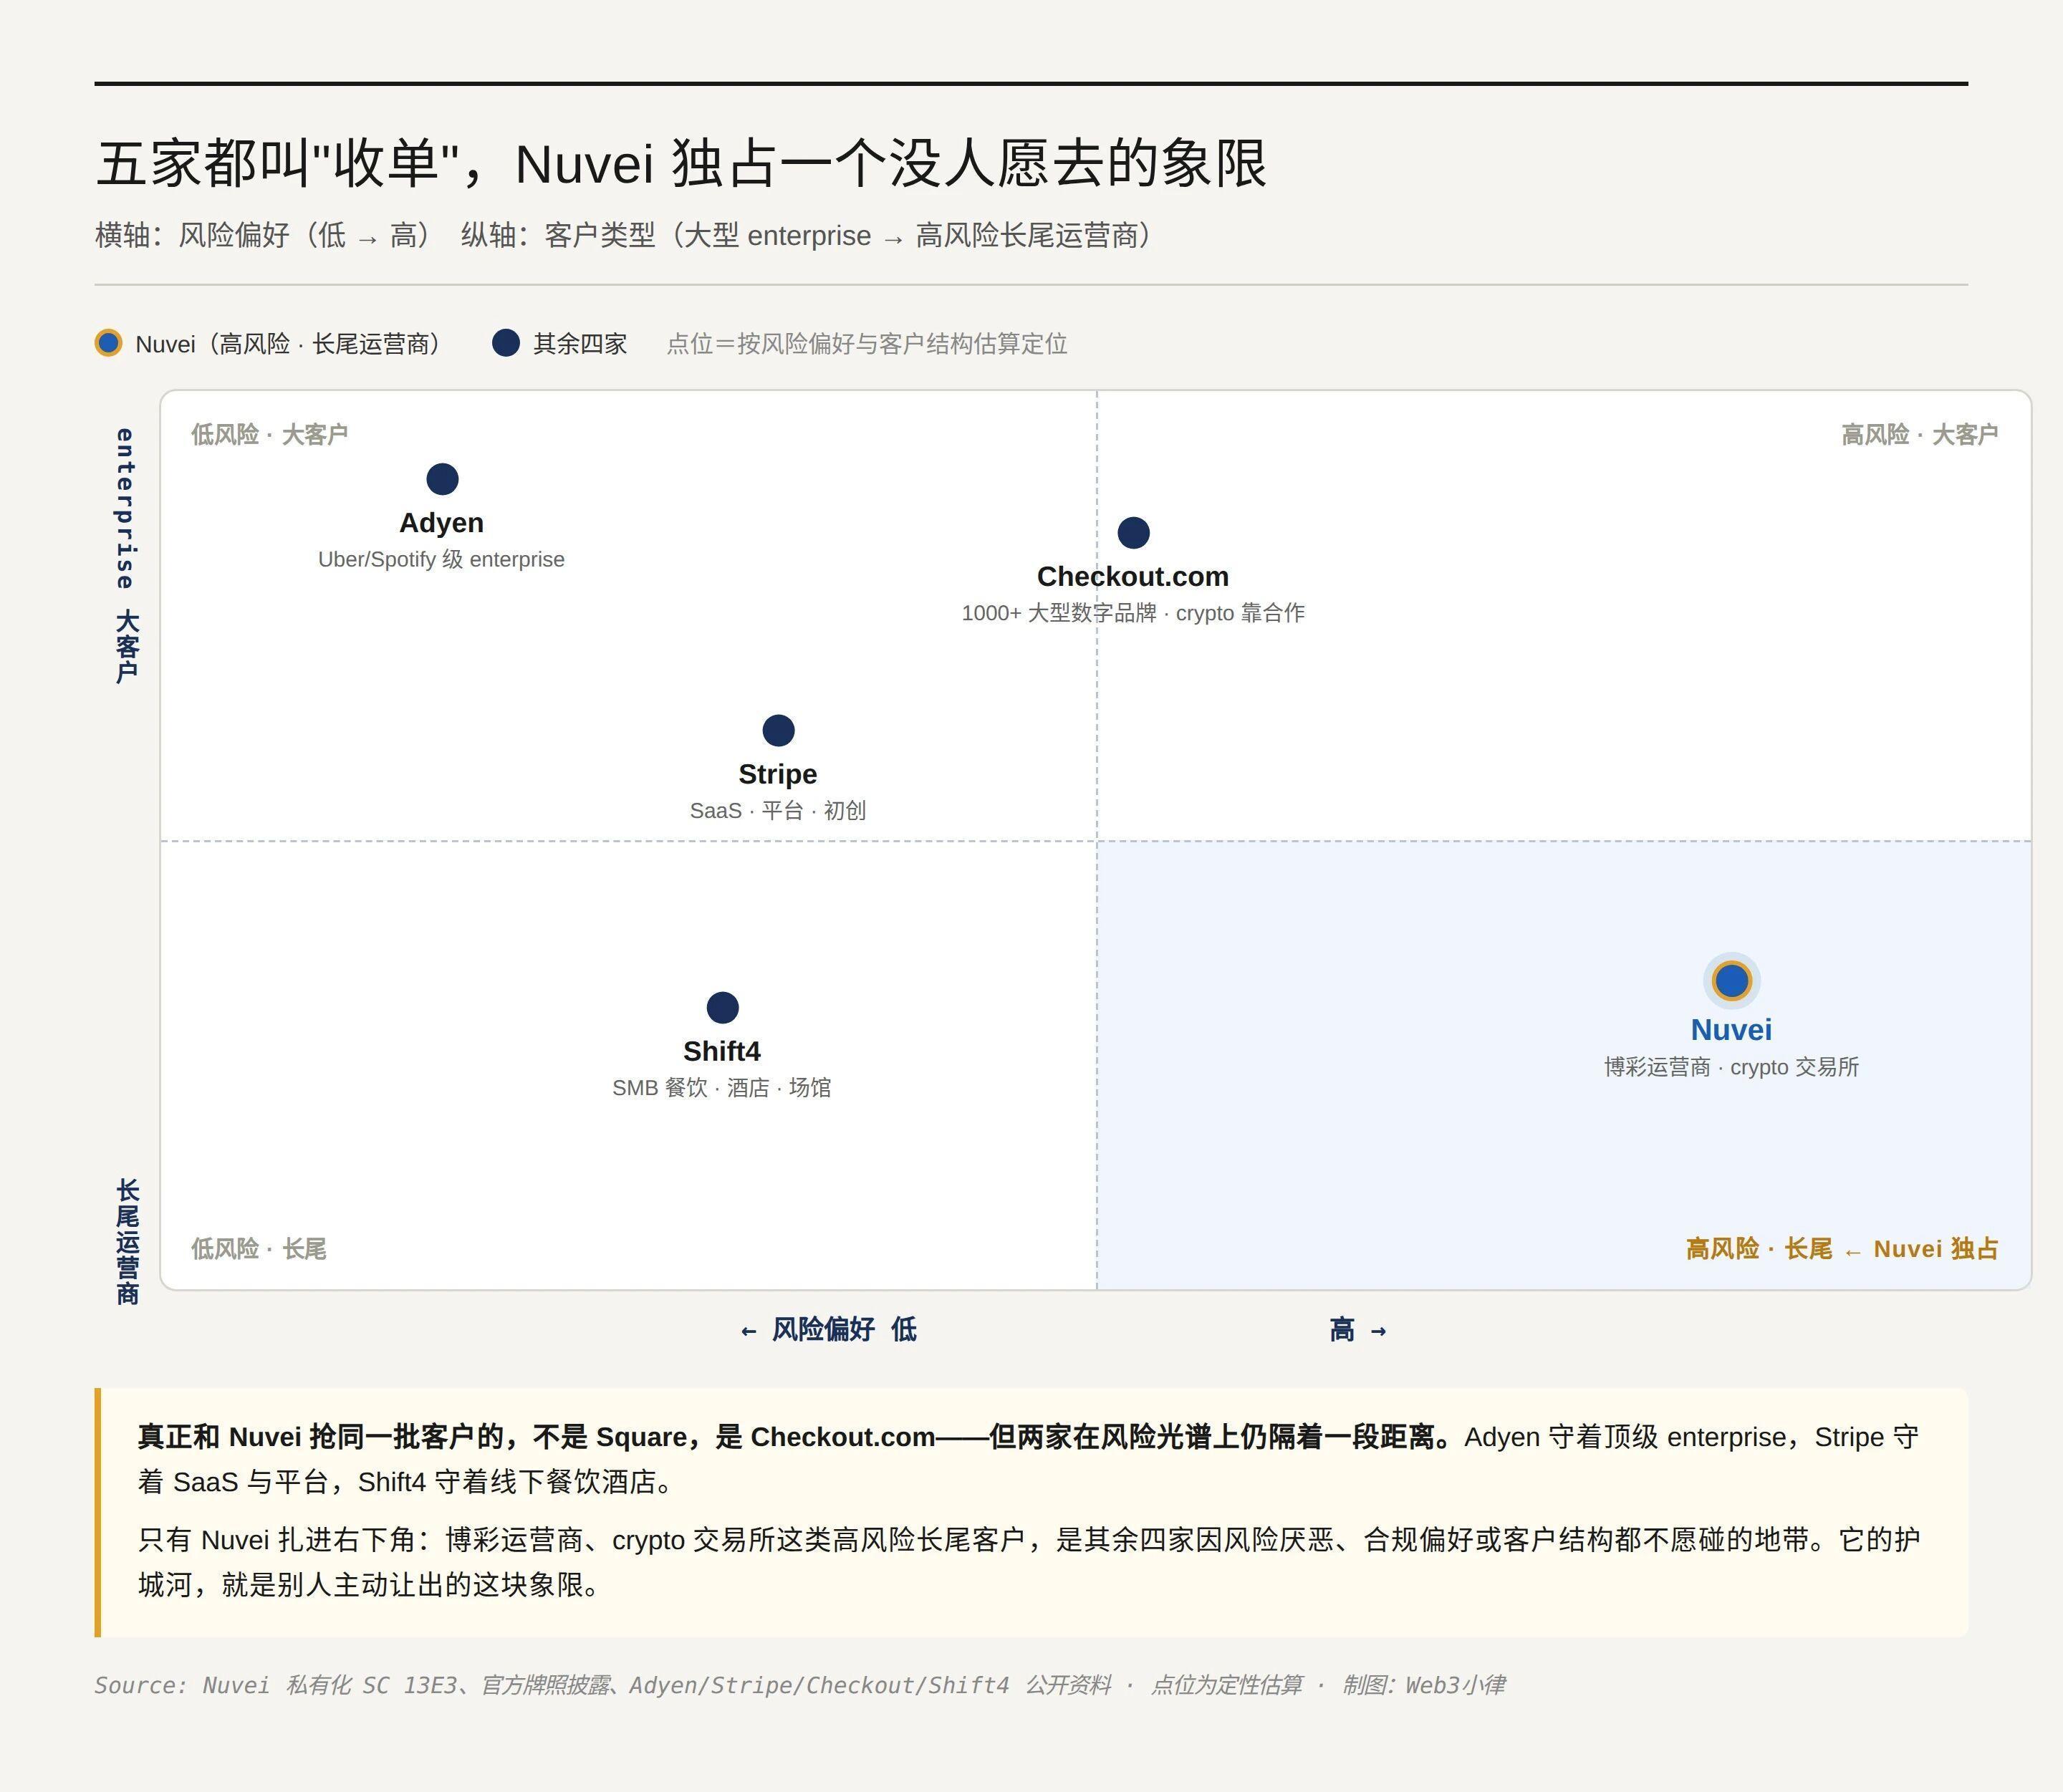Click the vertical axis label enterprise 大客户

pyautogui.click(x=125, y=555)
